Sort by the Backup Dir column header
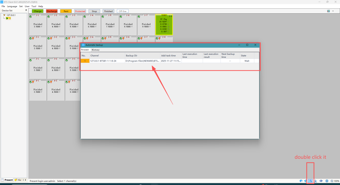Screen dimensions: 340x185 coord(142,55)
